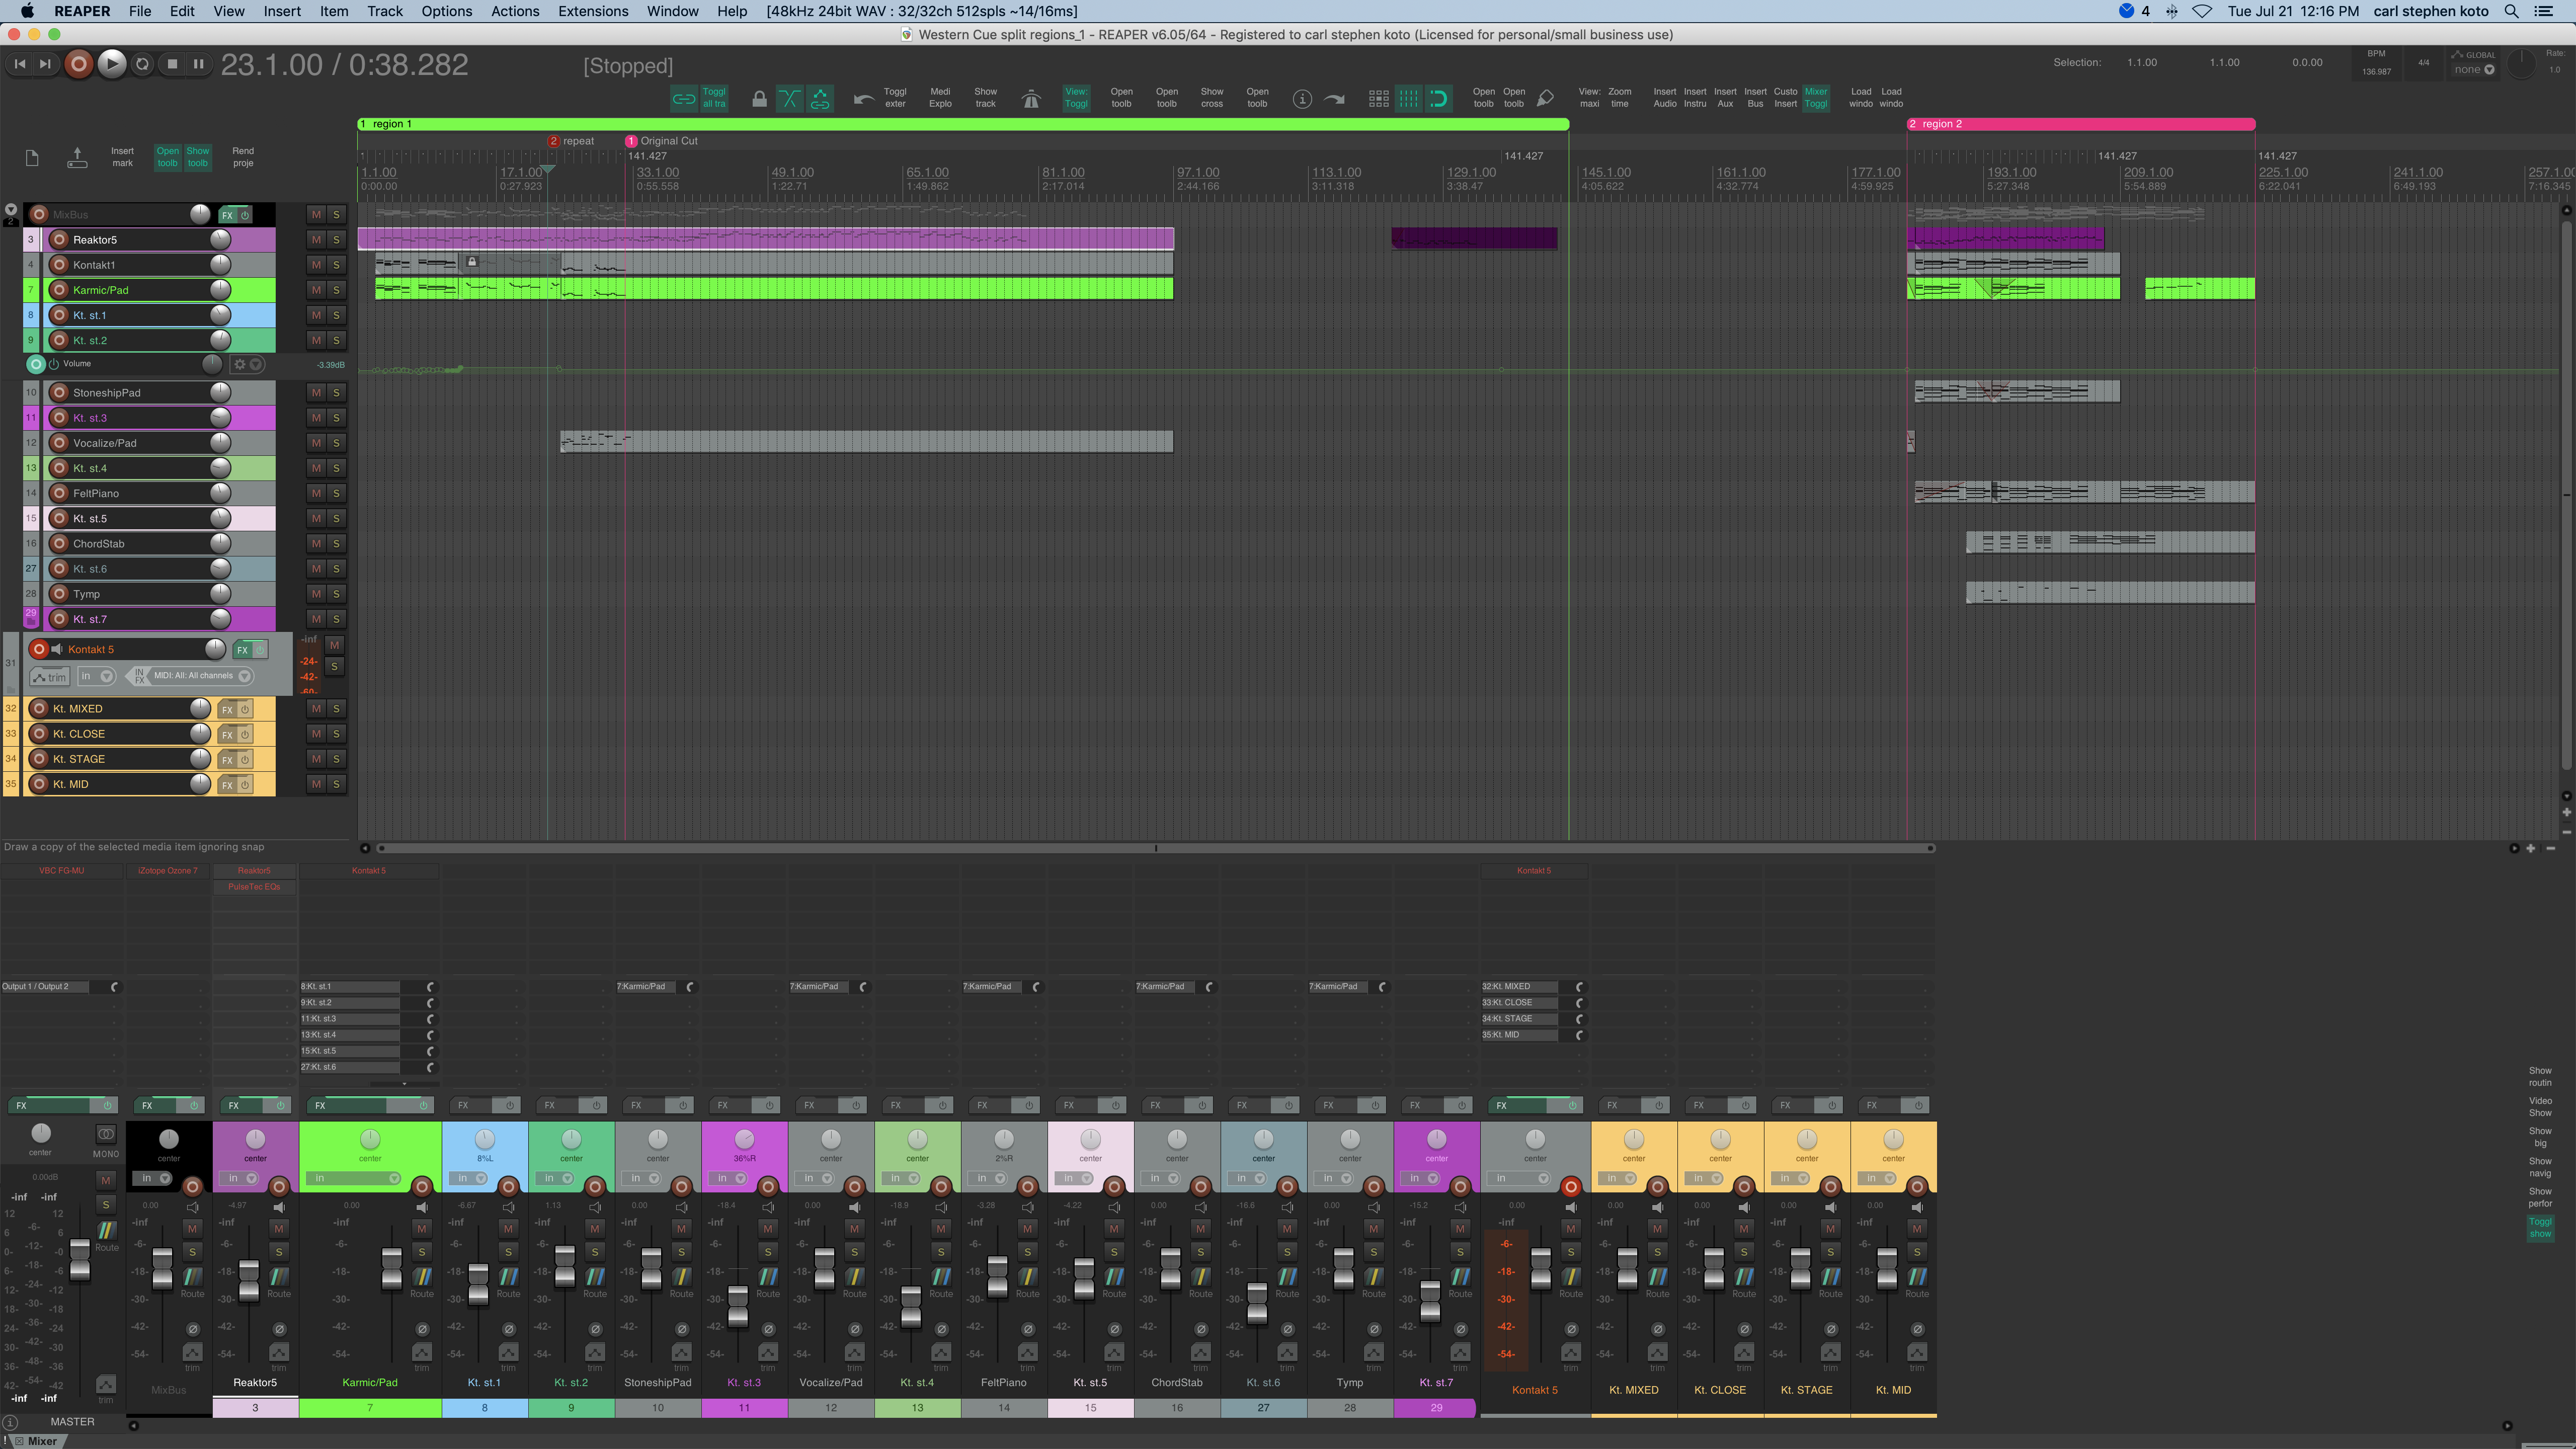Open Kontakt 5 MIDI input dropdown
This screenshot has width=2576, height=1449.
(x=195, y=676)
